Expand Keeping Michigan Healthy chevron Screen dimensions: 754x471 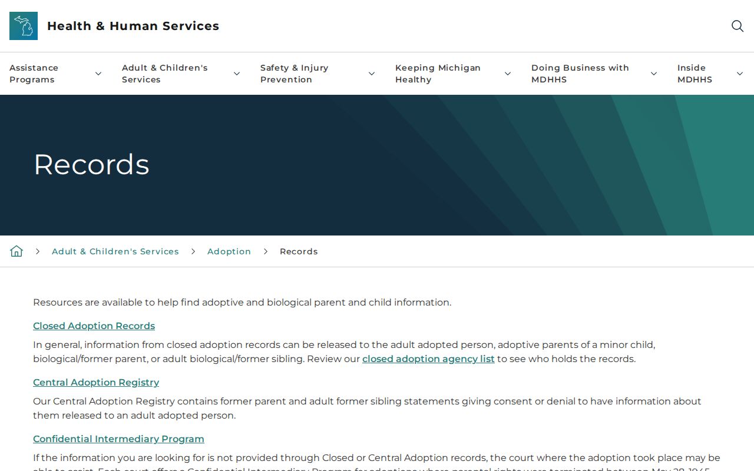[x=508, y=74]
